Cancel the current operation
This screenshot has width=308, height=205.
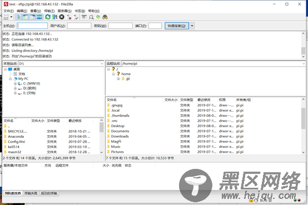pyautogui.click(x=62, y=17)
